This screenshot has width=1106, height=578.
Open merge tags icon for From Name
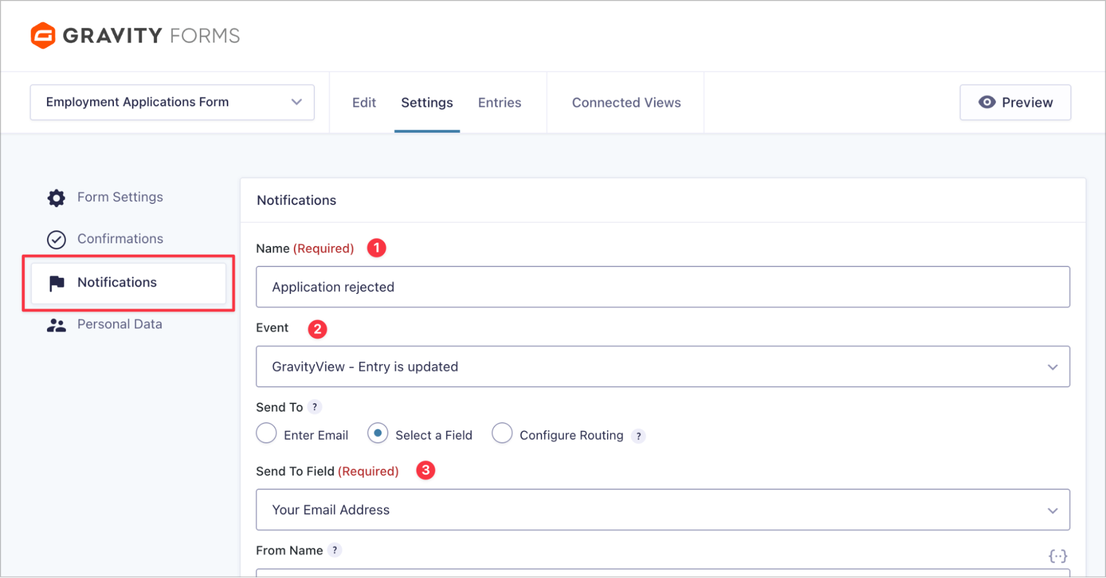[x=1057, y=556]
